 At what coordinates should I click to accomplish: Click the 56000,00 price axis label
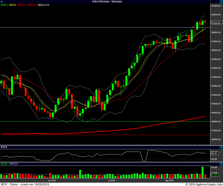coord(216,50)
